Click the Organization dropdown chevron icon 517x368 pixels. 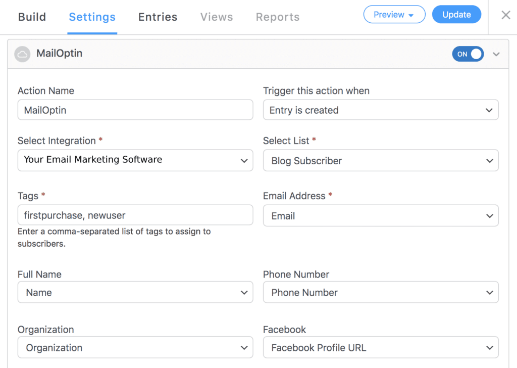tap(244, 347)
